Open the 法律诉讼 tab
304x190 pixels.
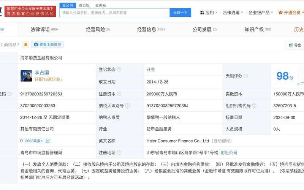[44, 30]
